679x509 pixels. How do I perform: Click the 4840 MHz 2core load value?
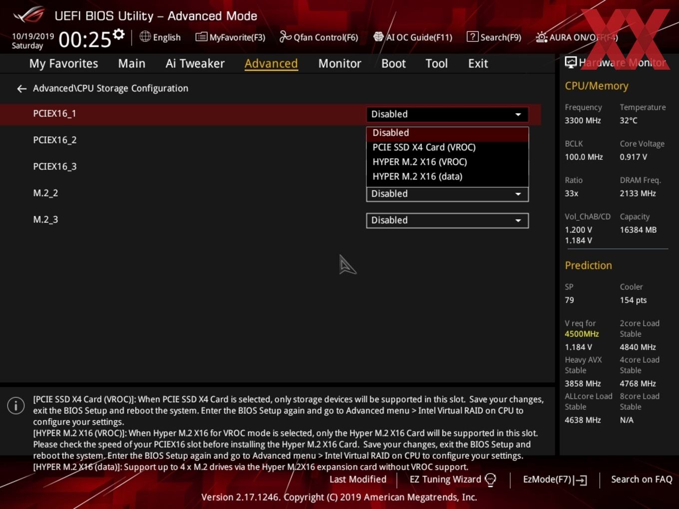pos(638,347)
